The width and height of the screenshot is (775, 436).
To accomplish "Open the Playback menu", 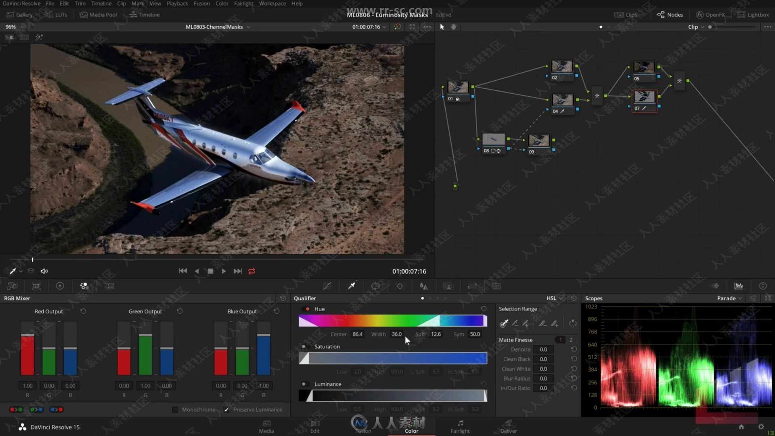I will (x=177, y=3).
